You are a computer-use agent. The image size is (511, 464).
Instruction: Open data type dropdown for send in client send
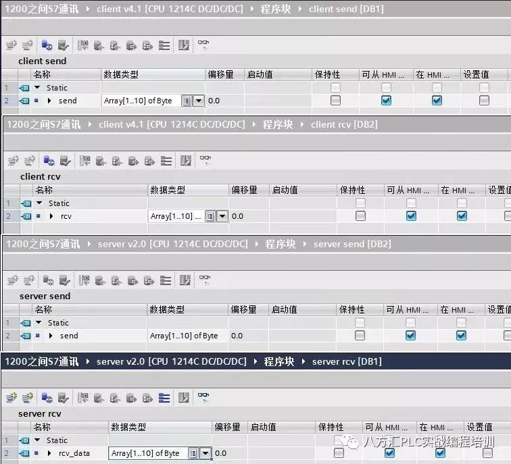pyautogui.click(x=198, y=101)
